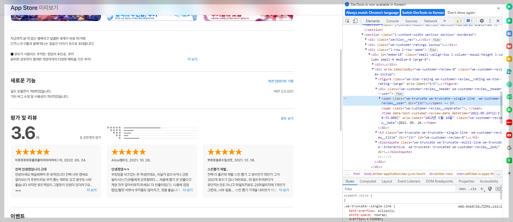Toggle the .cls class editor
Screen dimensions: 513x222
473,189
